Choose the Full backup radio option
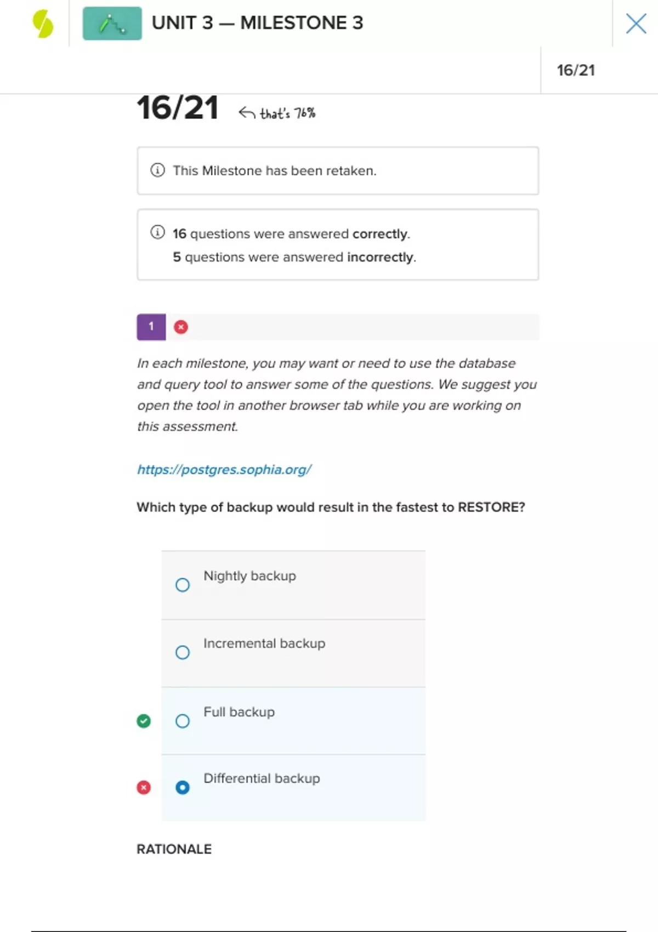Image resolution: width=658 pixels, height=932 pixels. pyautogui.click(x=183, y=721)
